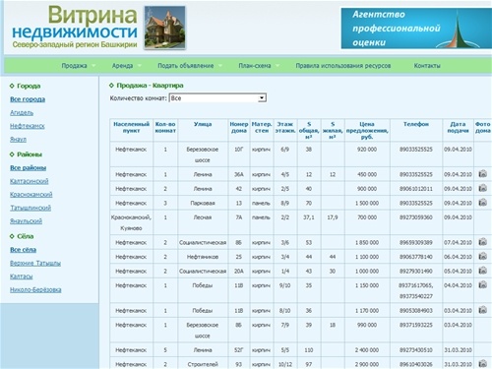
Task: Open photo icon for Строителей 93 row
Action: [482, 363]
